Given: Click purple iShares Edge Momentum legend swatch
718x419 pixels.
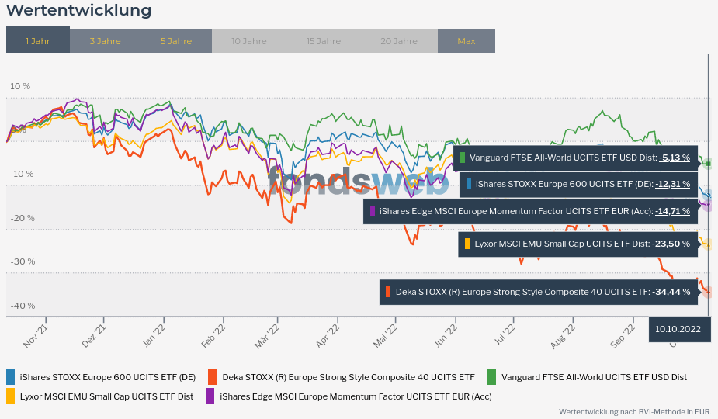Looking at the screenshot, I should click(x=210, y=396).
